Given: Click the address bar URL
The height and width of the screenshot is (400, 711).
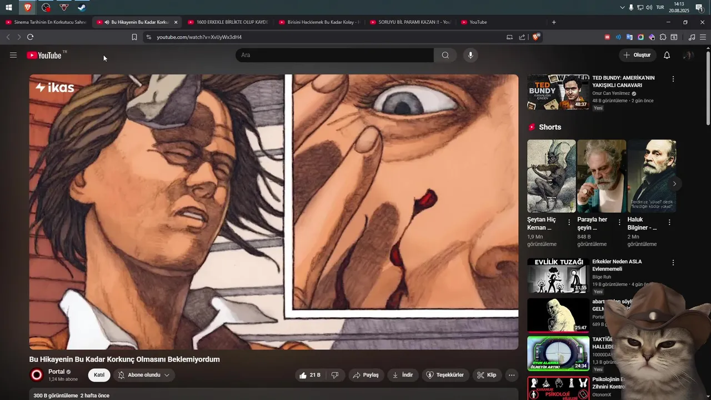Looking at the screenshot, I should tap(199, 37).
